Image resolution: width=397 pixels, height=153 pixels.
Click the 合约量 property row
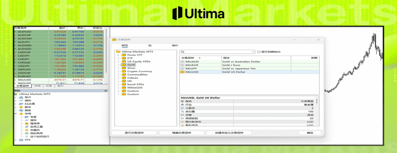[x=247, y=111]
